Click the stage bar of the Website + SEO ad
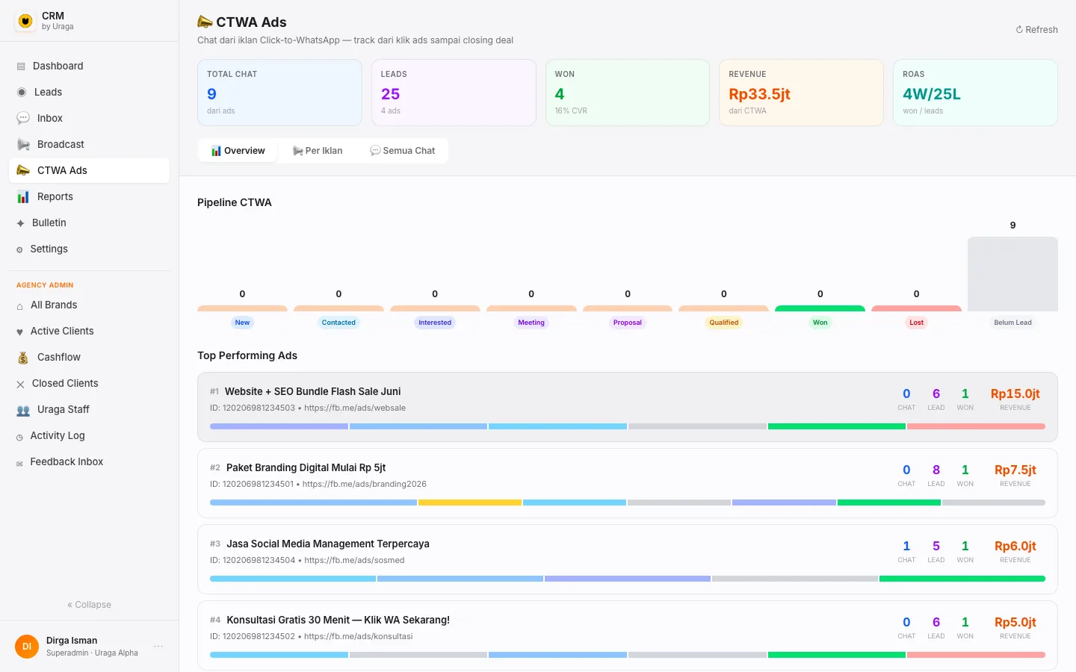1076x672 pixels. (628, 426)
